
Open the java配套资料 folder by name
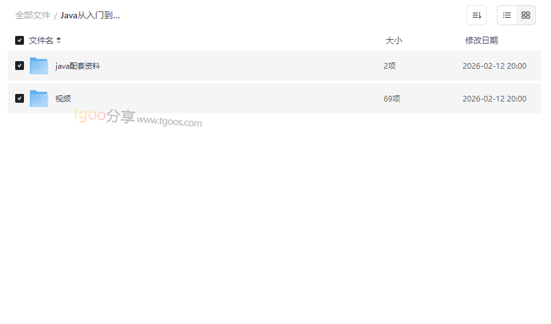point(78,66)
